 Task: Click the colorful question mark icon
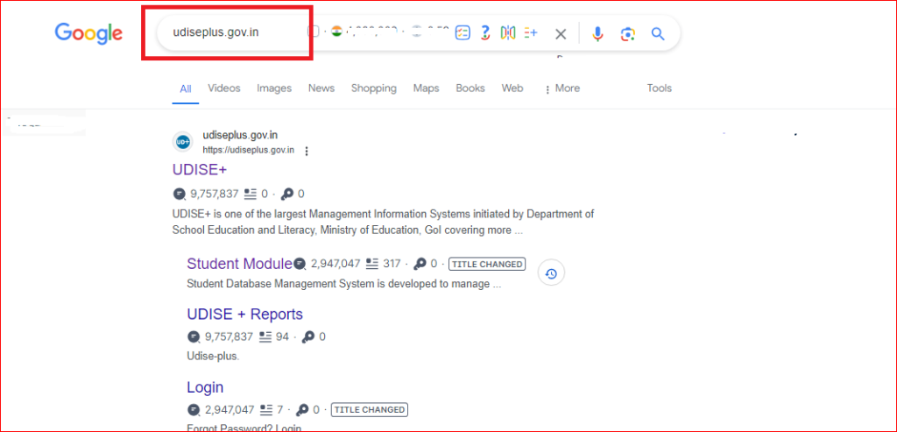[485, 33]
